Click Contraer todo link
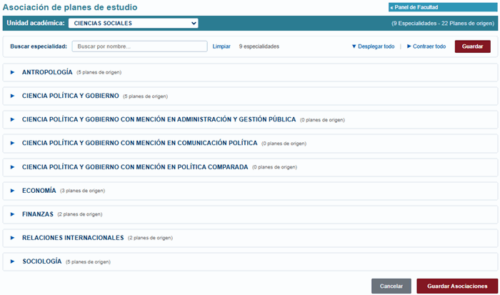 pyautogui.click(x=426, y=46)
